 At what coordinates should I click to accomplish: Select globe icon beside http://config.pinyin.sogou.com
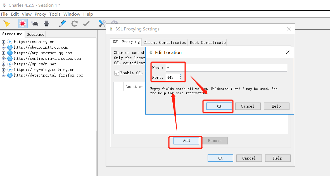point(10,58)
